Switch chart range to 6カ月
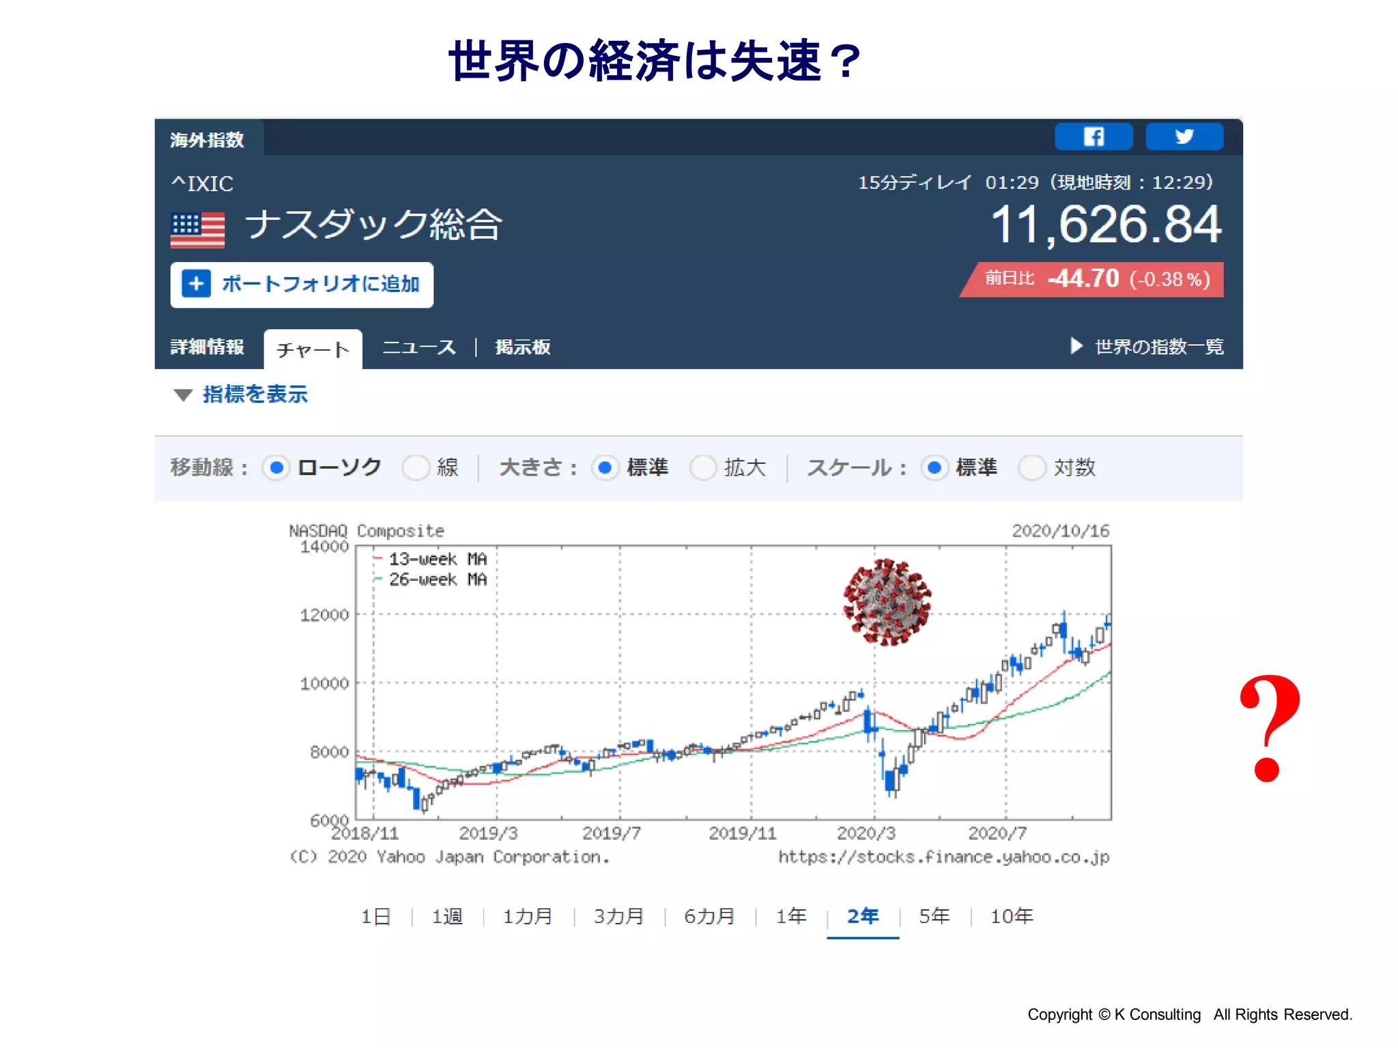 (x=710, y=916)
